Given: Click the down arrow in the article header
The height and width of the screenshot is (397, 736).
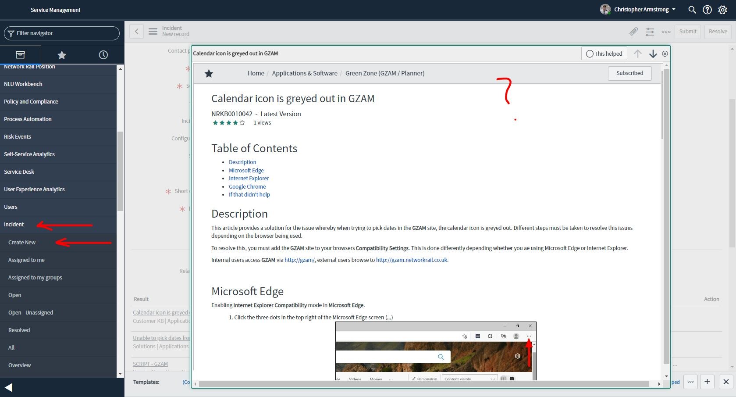Looking at the screenshot, I should [x=653, y=53].
